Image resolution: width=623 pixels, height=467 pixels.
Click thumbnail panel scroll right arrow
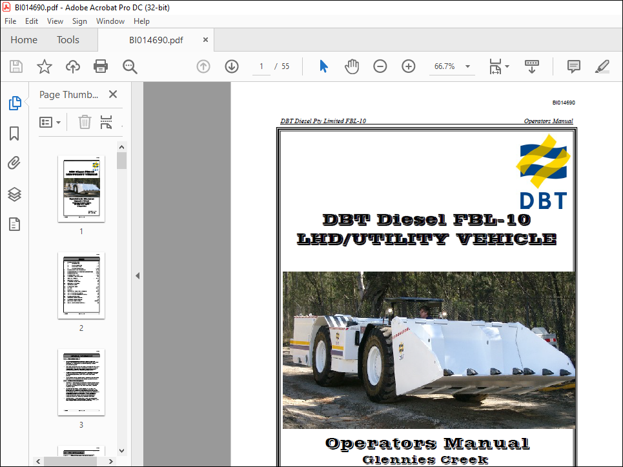coord(111,461)
